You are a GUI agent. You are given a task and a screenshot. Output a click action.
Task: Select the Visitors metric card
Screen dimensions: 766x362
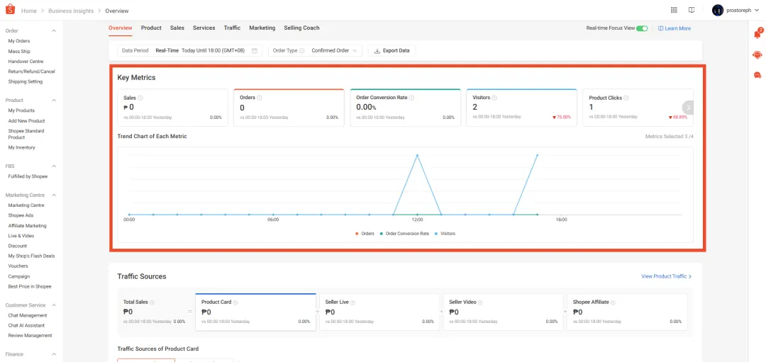click(521, 108)
